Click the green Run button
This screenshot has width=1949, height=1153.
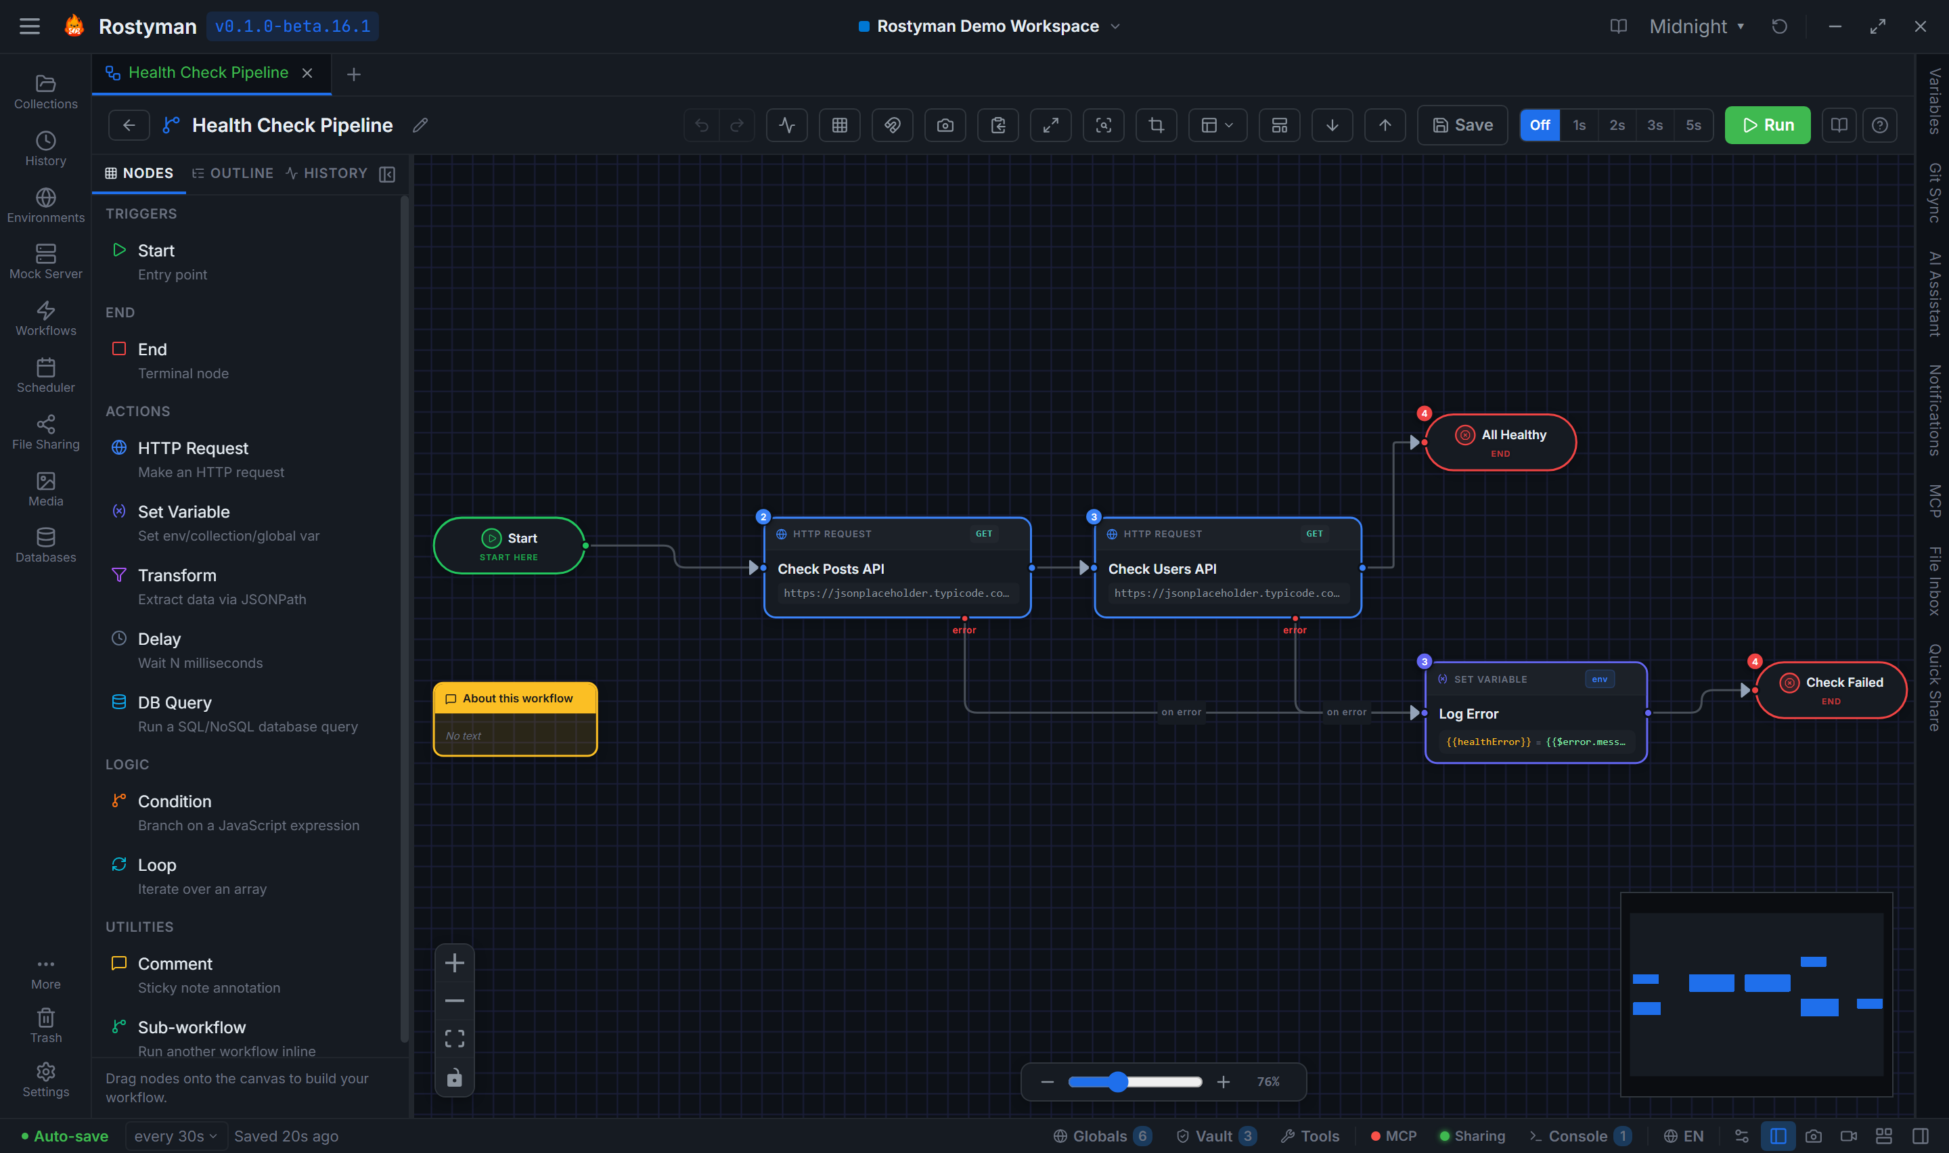1767,125
